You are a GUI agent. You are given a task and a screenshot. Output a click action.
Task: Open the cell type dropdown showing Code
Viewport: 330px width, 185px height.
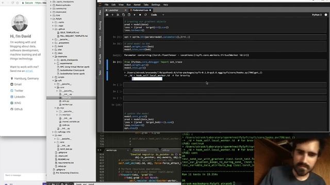point(157,15)
